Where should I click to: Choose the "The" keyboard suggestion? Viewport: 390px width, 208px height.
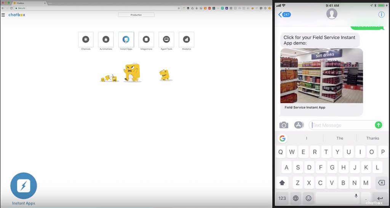click(x=340, y=138)
